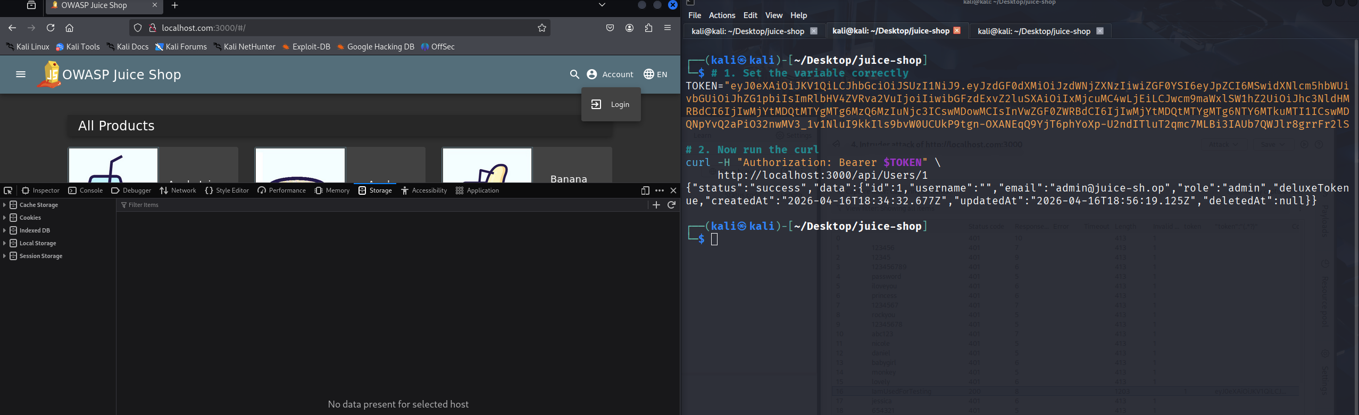
Task: Switch to the Inspector panel
Action: pos(40,190)
